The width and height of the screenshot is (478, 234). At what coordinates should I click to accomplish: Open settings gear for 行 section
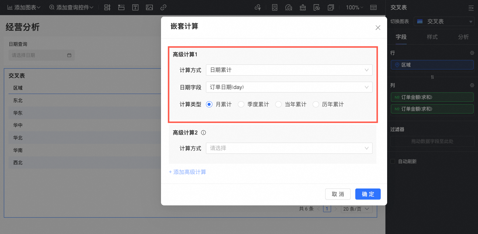coord(472,53)
